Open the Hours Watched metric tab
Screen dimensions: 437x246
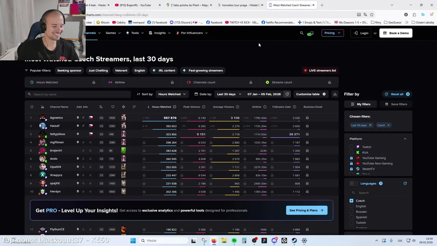coord(64,82)
